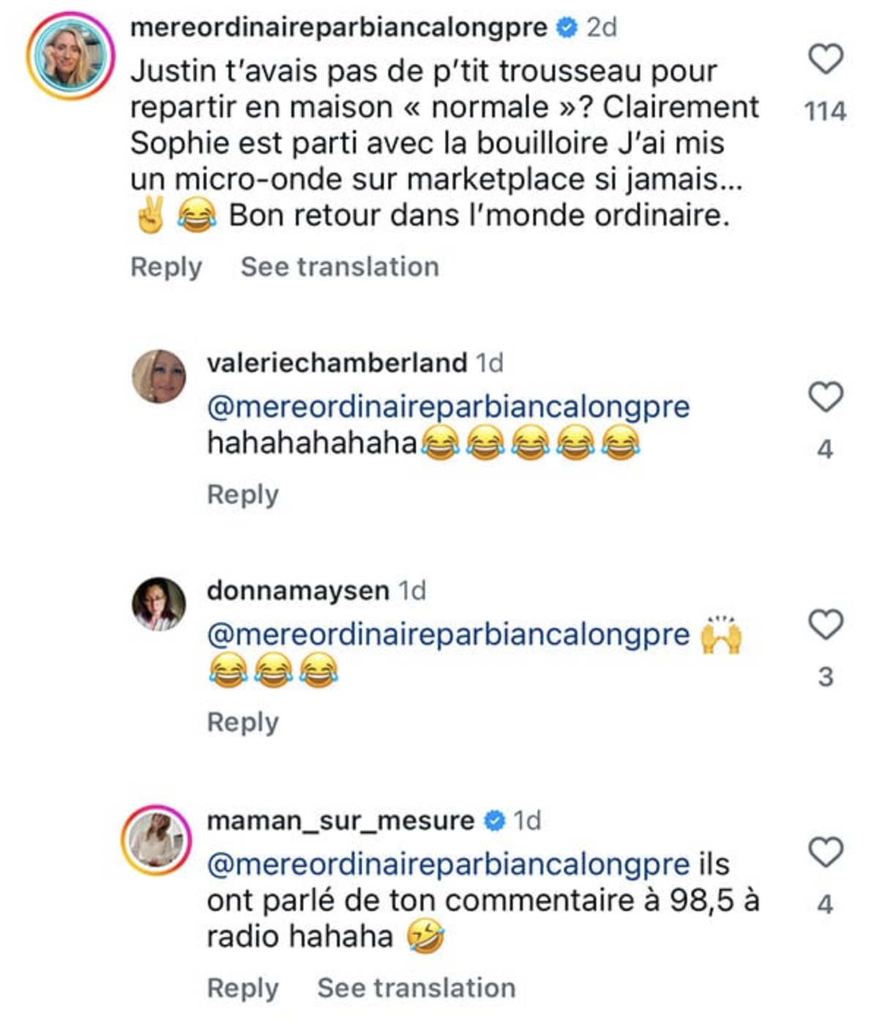
Task: See translation of the top comment
Action: [x=339, y=266]
